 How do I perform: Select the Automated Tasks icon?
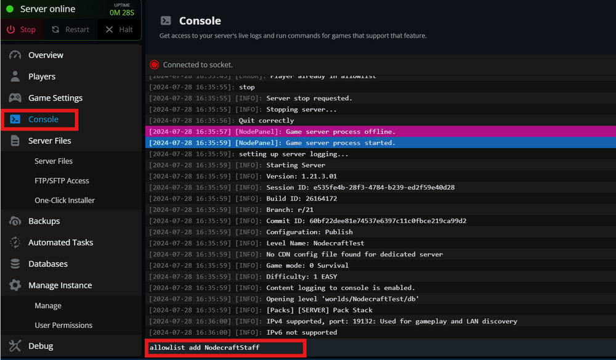[x=14, y=242]
